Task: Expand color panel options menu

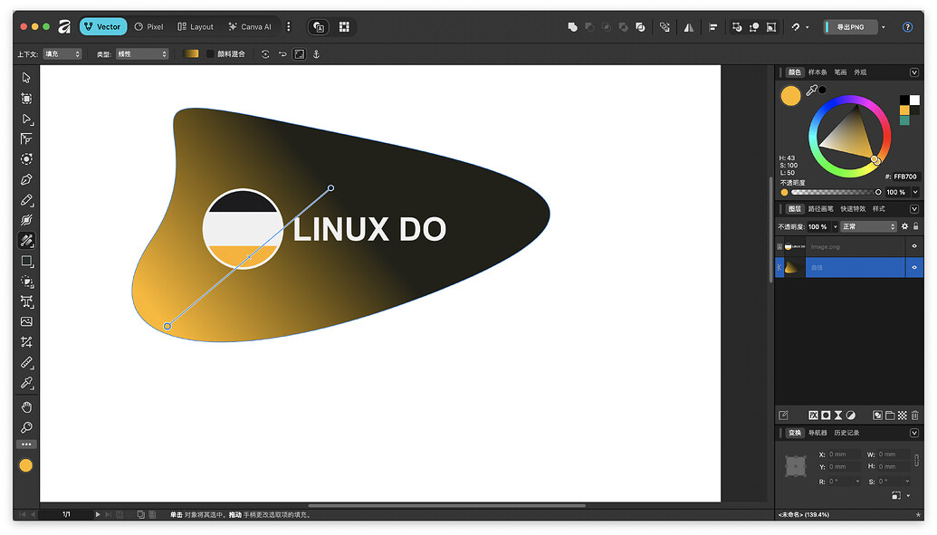Action: point(913,72)
